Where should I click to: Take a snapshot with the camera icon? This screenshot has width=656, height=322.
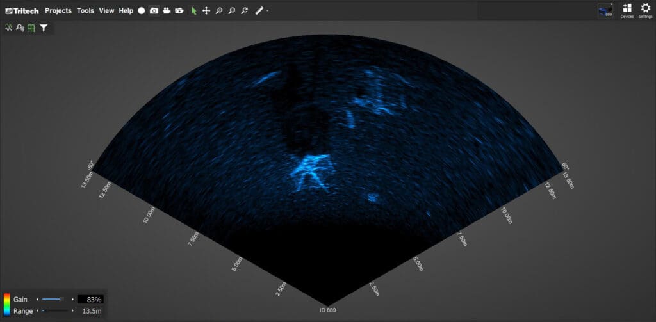click(154, 11)
